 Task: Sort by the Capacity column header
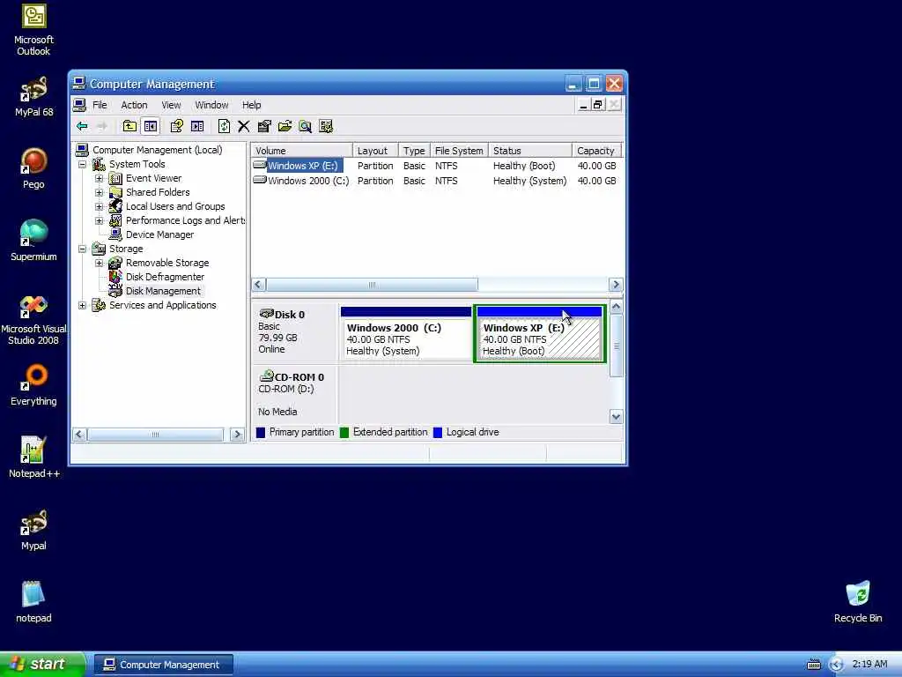pyautogui.click(x=596, y=151)
